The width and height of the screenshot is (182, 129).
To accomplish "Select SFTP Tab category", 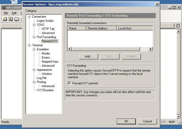I will coord(48,29).
